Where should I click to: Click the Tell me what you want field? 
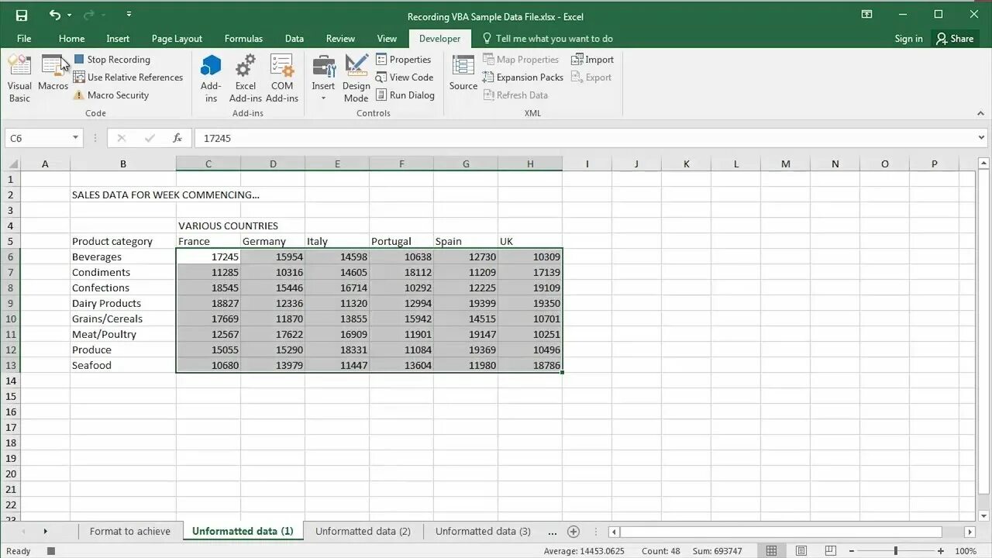click(x=548, y=39)
